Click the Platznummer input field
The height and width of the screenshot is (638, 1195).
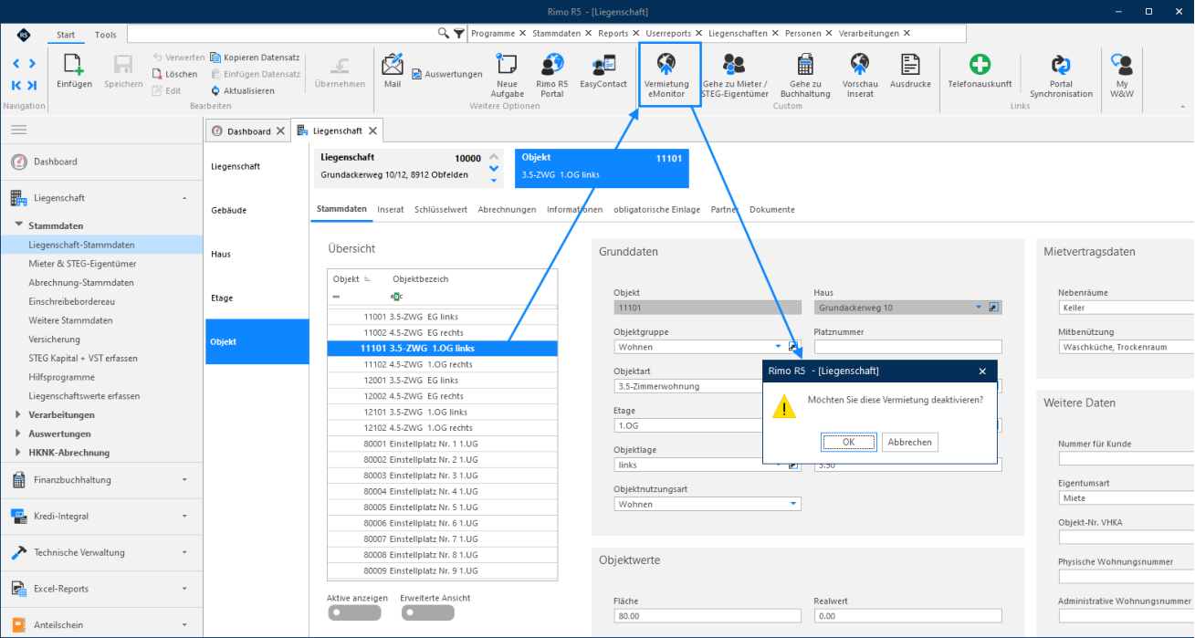click(x=907, y=347)
